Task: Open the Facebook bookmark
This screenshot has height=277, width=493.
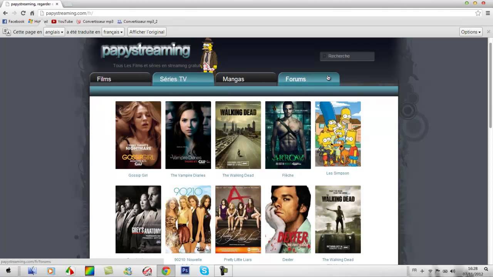Action: pos(13,22)
